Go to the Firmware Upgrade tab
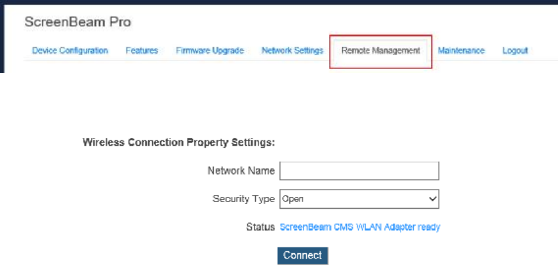 point(210,51)
